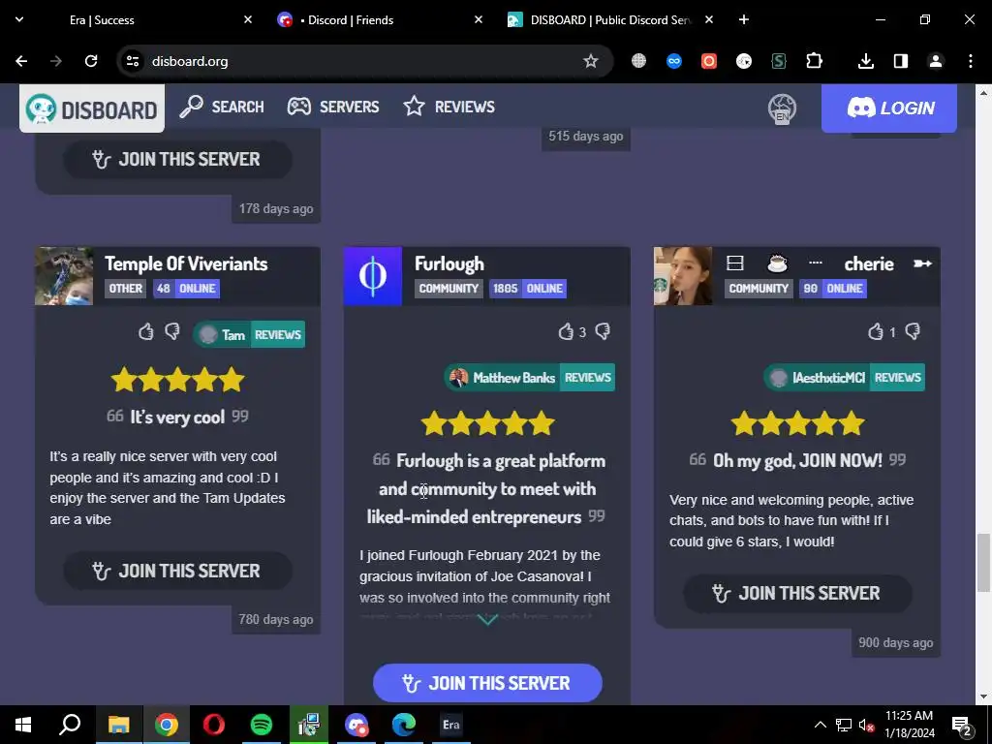Open the Windows Start menu
The height and width of the screenshot is (744, 992).
[x=23, y=725]
